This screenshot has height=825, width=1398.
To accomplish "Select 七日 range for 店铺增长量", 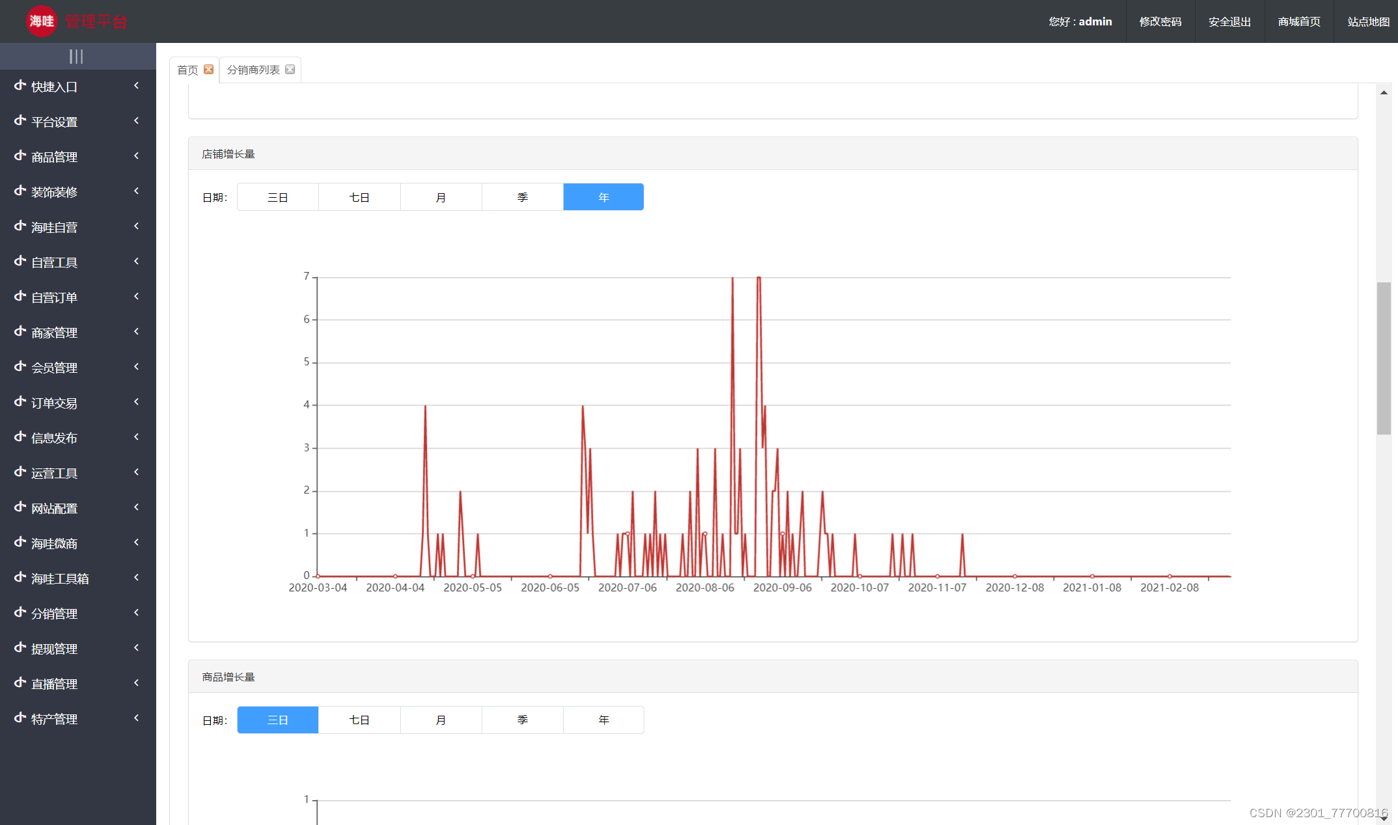I will 359,197.
